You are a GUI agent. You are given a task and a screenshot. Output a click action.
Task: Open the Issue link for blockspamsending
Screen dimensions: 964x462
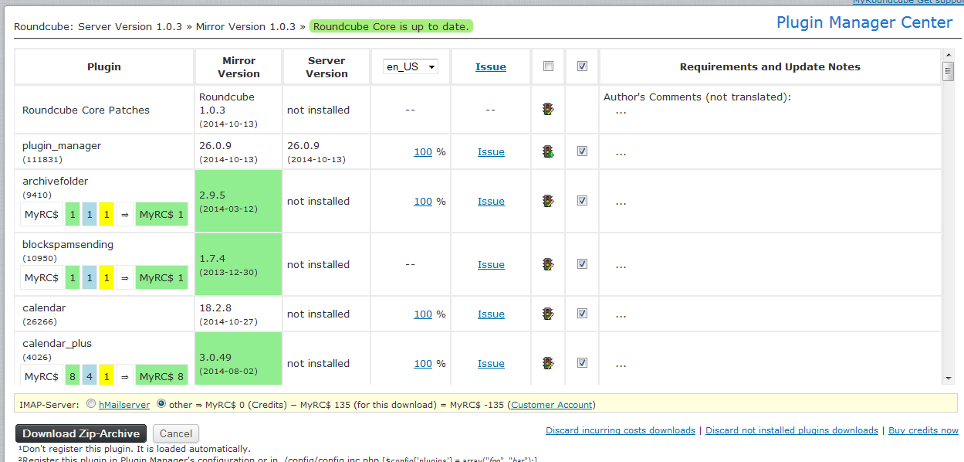coord(491,265)
